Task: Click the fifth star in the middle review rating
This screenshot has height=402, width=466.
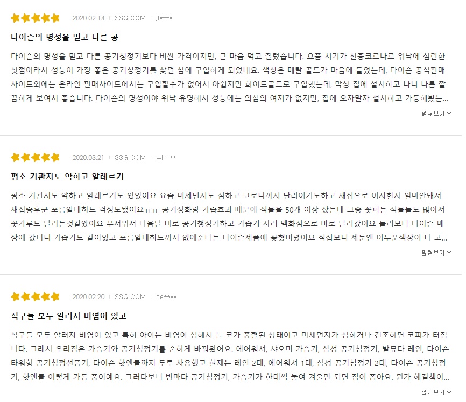Action: [57, 157]
